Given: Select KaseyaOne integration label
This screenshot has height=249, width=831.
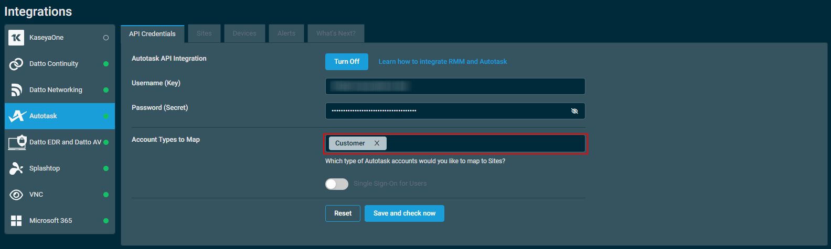Looking at the screenshot, I should 46,38.
